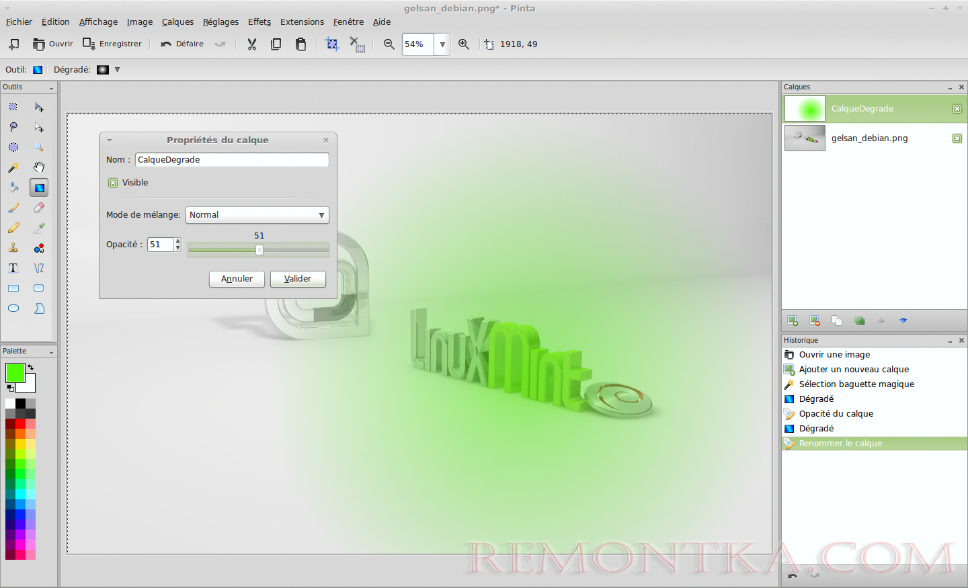Open the Fichier menu
Viewport: 968px width, 588px height.
(x=19, y=22)
